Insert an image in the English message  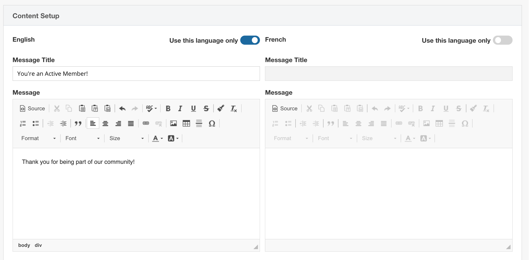click(x=173, y=123)
